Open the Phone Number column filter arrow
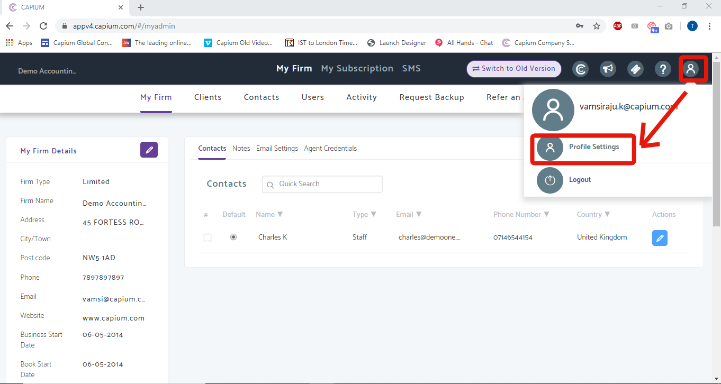 click(x=547, y=214)
